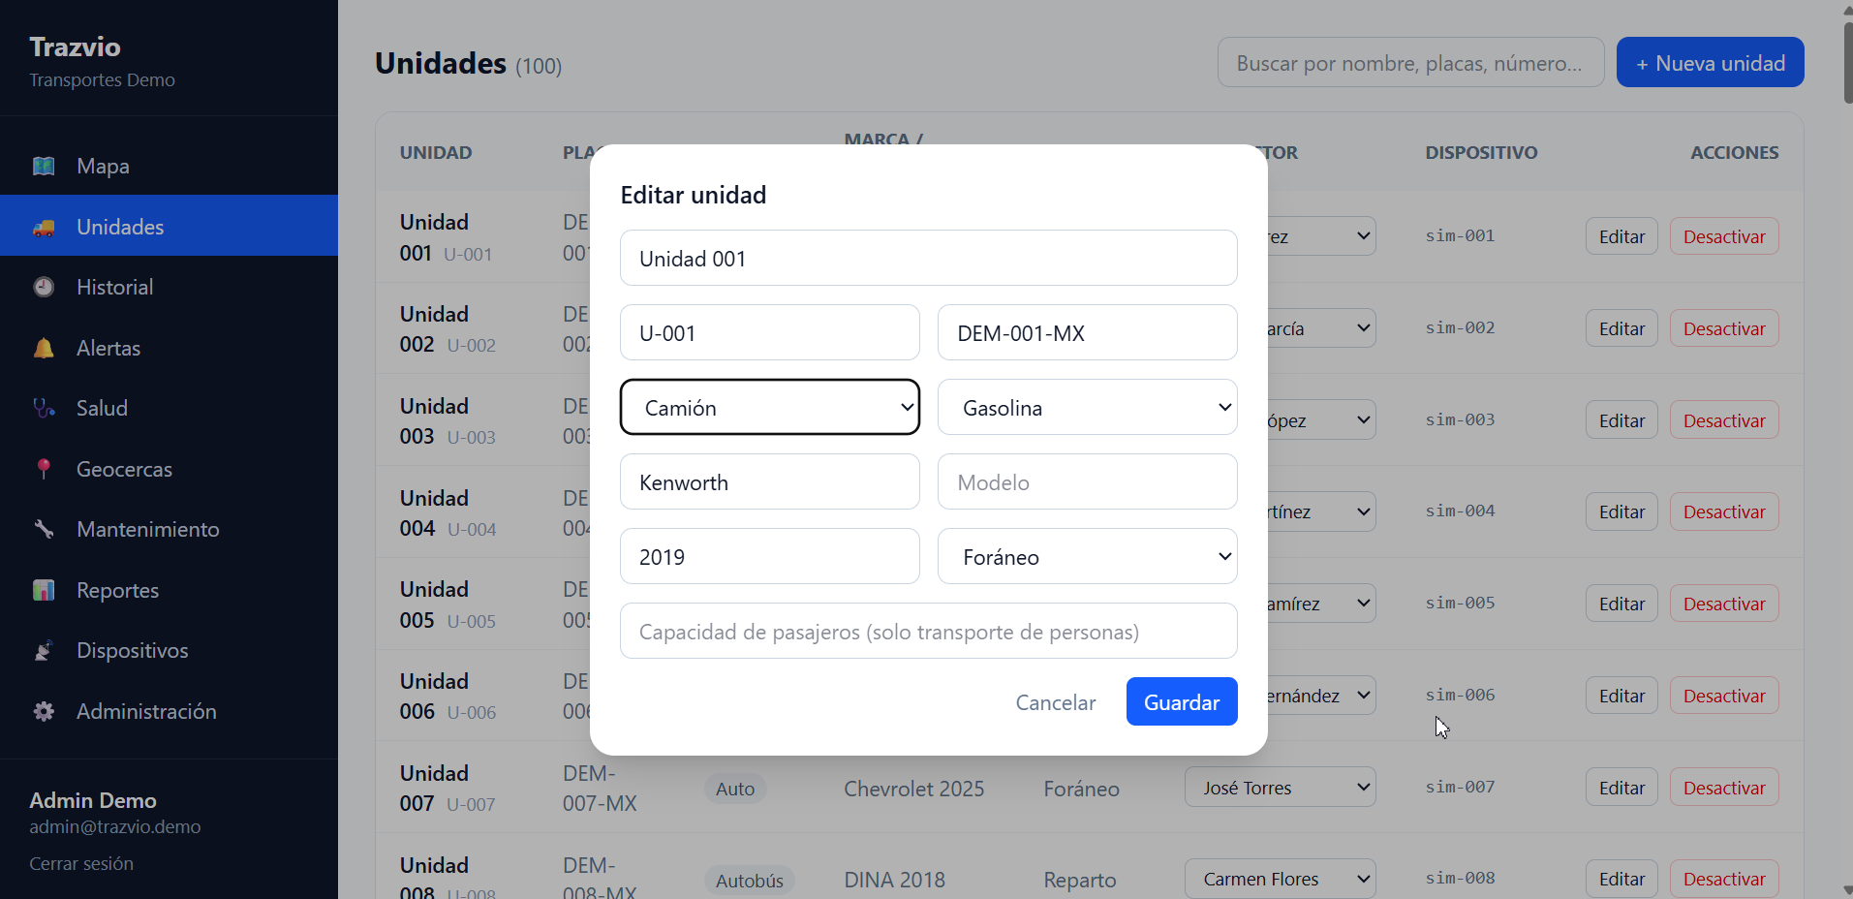This screenshot has height=899, width=1853.
Task: Click the Dispositivos satellite icon
Action: (44, 650)
